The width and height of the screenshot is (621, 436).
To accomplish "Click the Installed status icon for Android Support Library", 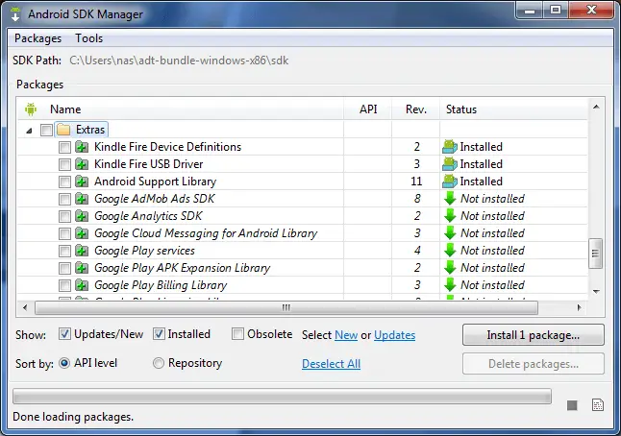I will 450,182.
